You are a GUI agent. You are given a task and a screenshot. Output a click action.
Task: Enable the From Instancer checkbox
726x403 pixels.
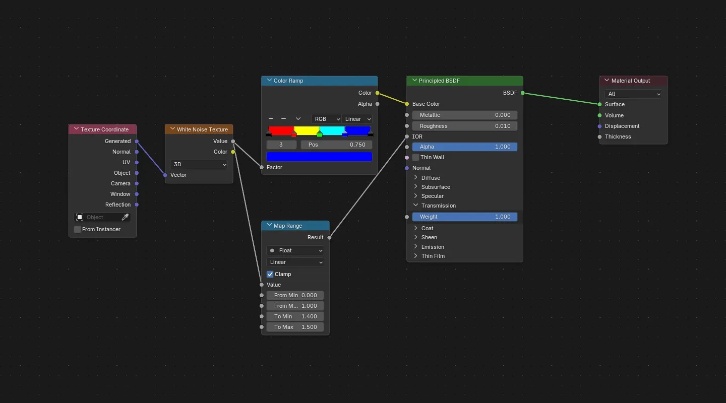pyautogui.click(x=77, y=229)
